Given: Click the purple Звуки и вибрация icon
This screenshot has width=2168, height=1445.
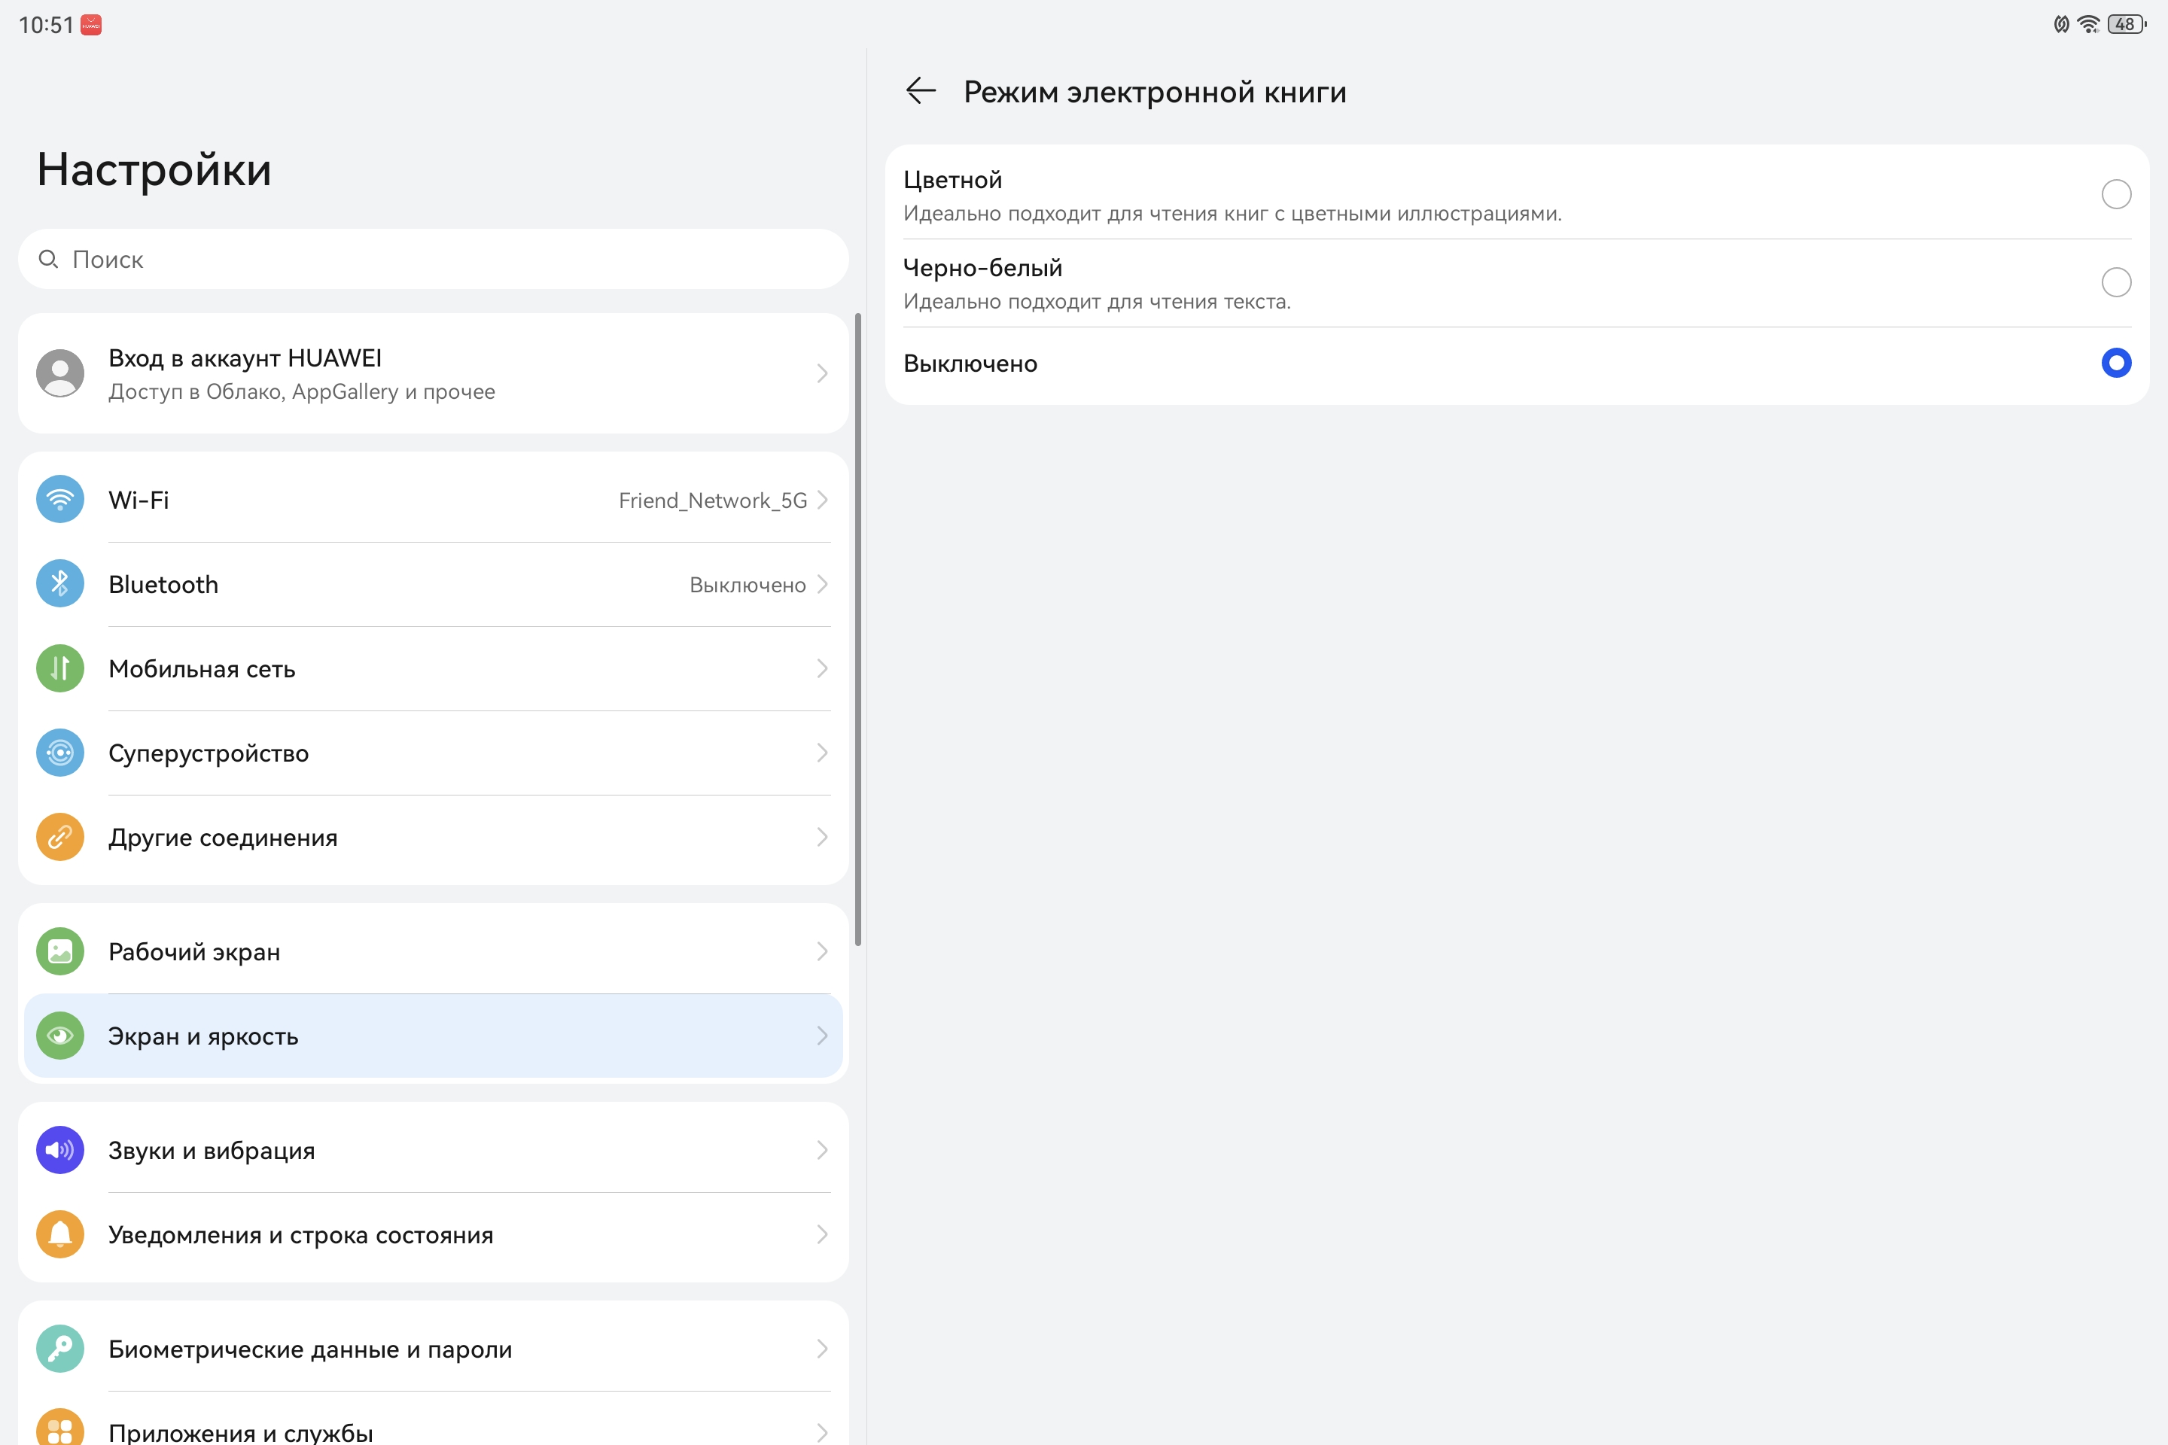Looking at the screenshot, I should (60, 1150).
